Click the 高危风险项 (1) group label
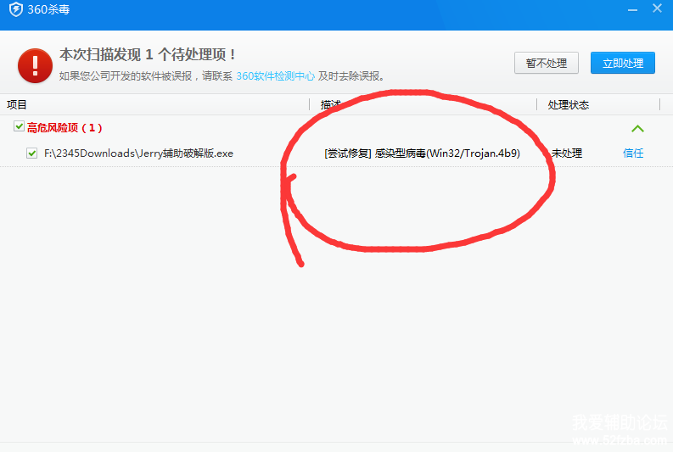Screen dimensions: 673x452 (x=64, y=127)
